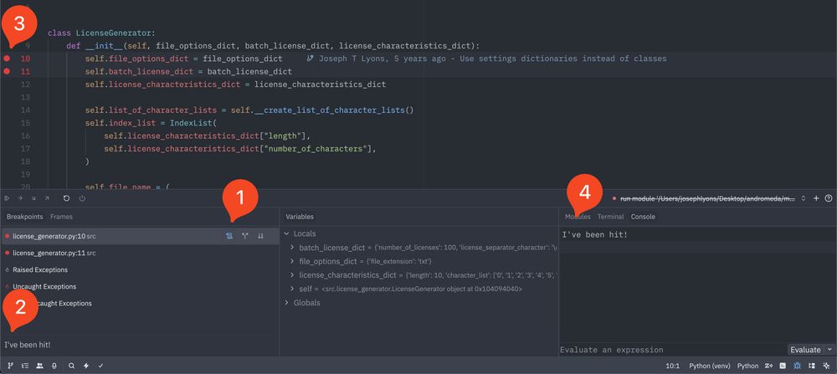Click the 10:1 cursor position indicator
The width and height of the screenshot is (837, 374).
click(x=673, y=366)
